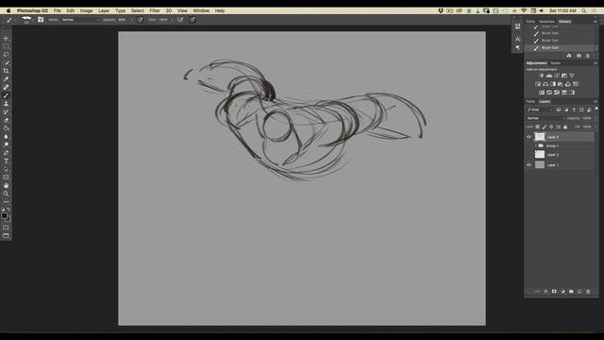Toggle pressure for size

point(193,19)
